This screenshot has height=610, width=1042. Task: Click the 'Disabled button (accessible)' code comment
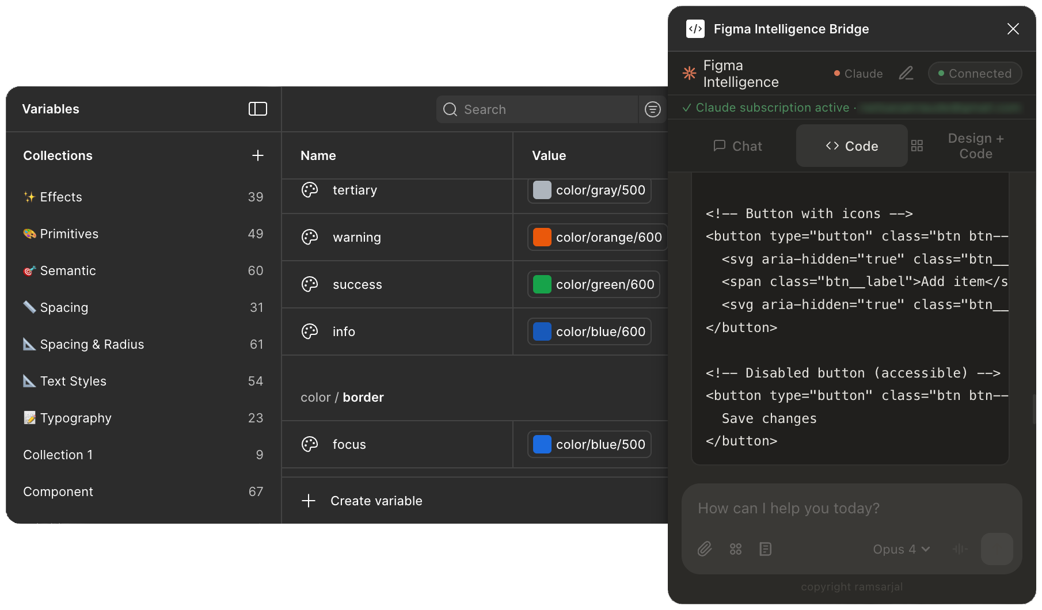(x=853, y=373)
